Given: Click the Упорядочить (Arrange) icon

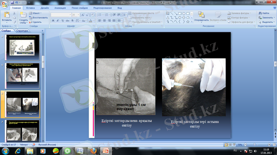Looking at the screenshot, I should coord(201,15).
